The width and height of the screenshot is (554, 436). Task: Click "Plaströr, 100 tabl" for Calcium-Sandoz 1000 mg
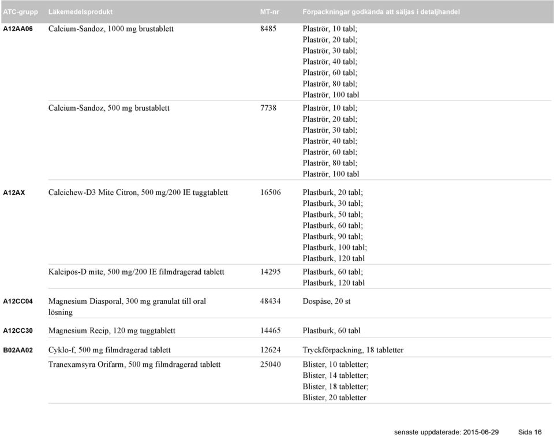click(x=331, y=95)
